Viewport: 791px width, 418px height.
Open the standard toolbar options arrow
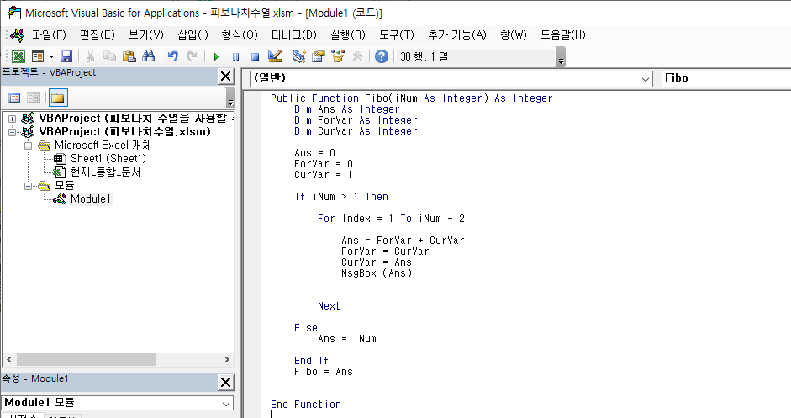point(561,57)
